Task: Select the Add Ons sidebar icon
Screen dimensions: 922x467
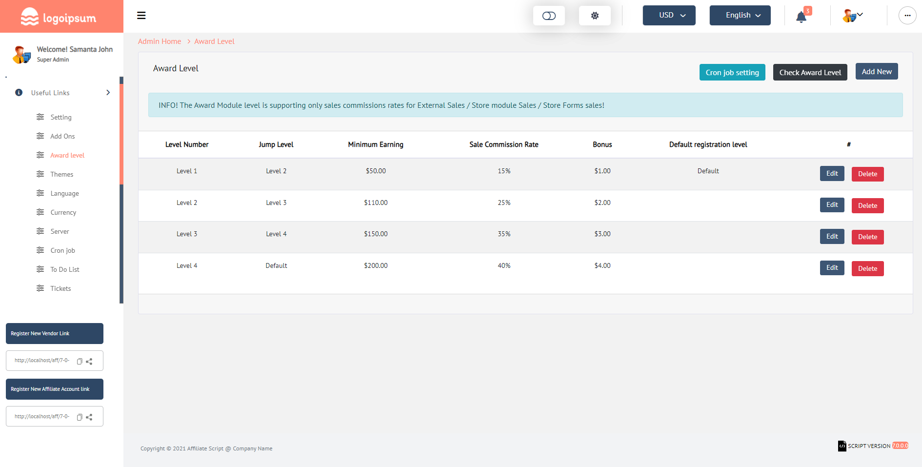Action: point(40,136)
